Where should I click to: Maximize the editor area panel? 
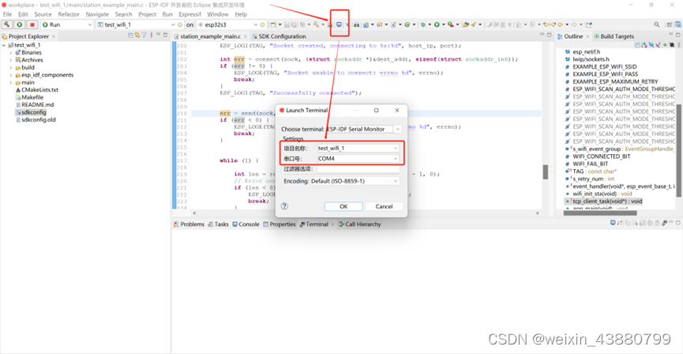[549, 35]
